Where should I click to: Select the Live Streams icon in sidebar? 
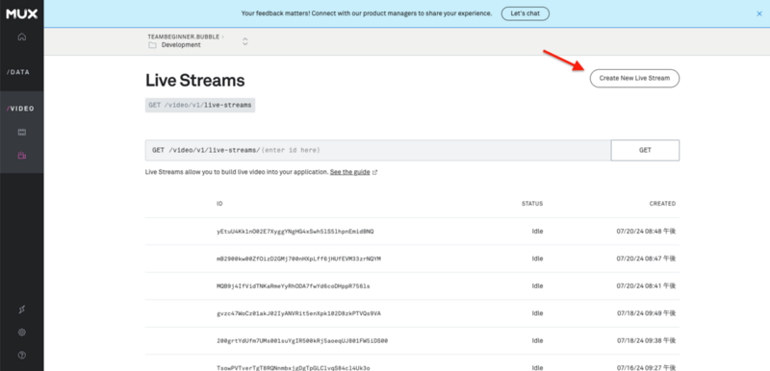pos(21,156)
